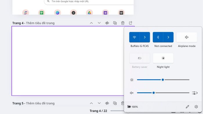Toggle Bluetooth quick setting

click(158, 37)
